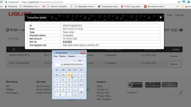Open Affiliate footer link

coord(10,89)
